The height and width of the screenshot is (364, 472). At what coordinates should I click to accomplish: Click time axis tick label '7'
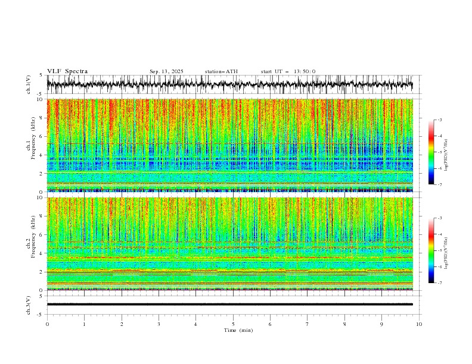(x=308, y=324)
